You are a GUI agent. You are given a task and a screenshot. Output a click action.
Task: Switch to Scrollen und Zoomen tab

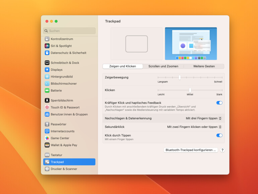163,66
